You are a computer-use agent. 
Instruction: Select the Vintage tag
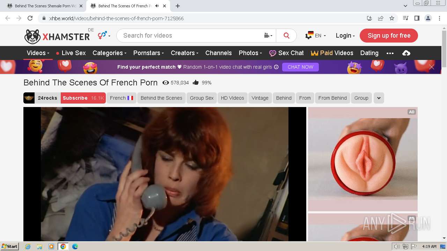coord(260,98)
